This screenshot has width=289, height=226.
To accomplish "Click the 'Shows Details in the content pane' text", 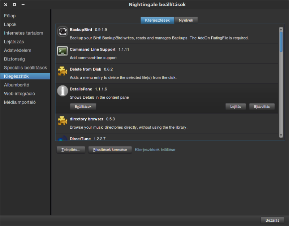I will 99,97.
